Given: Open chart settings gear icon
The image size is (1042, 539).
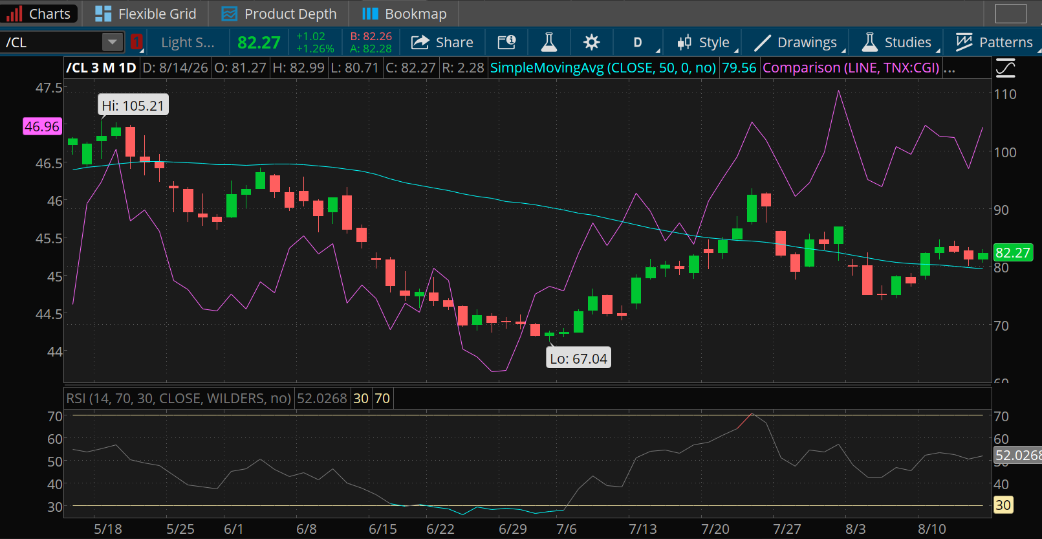Looking at the screenshot, I should point(591,43).
